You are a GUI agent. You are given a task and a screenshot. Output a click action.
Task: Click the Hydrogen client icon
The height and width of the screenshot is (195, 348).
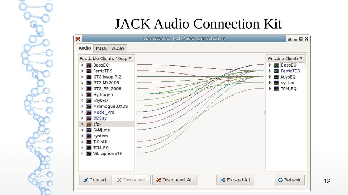(89, 95)
